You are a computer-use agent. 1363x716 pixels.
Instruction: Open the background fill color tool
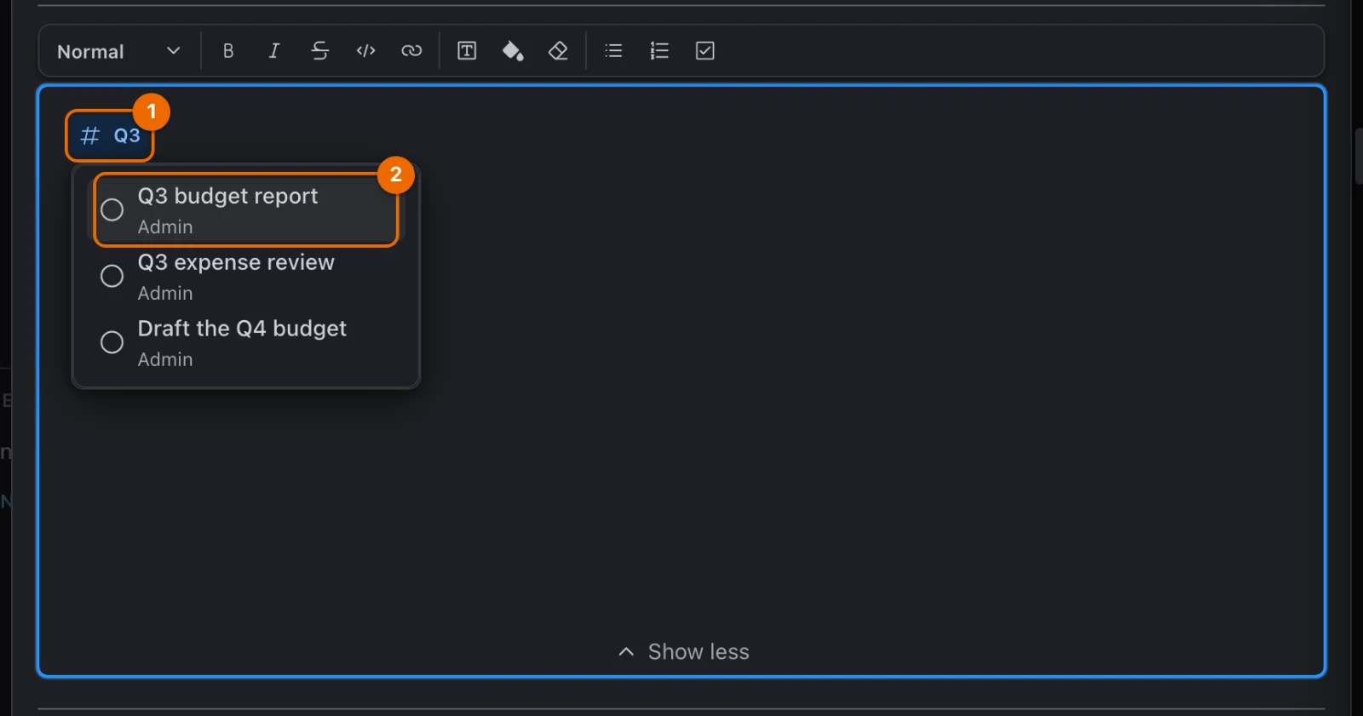click(513, 51)
